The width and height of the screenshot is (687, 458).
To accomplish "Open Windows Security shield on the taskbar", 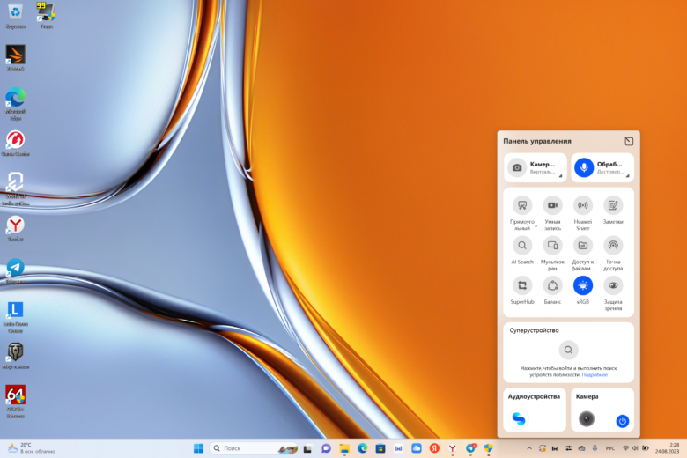I will tap(489, 448).
